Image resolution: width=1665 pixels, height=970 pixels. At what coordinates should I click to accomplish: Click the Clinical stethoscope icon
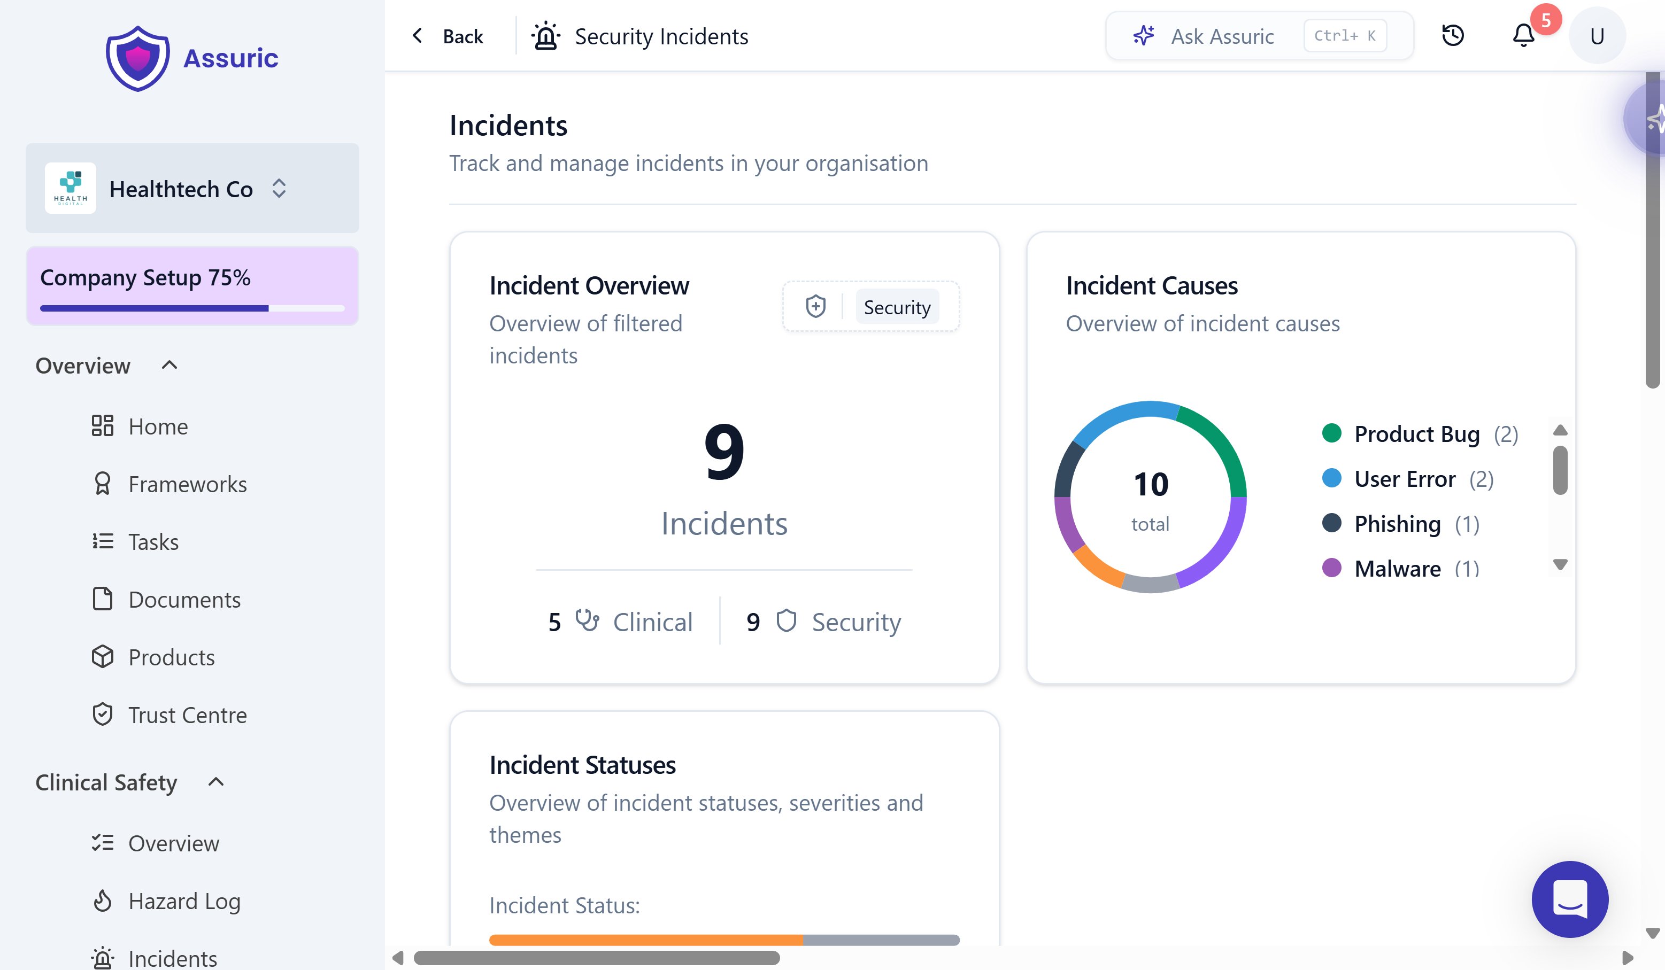pos(587,620)
